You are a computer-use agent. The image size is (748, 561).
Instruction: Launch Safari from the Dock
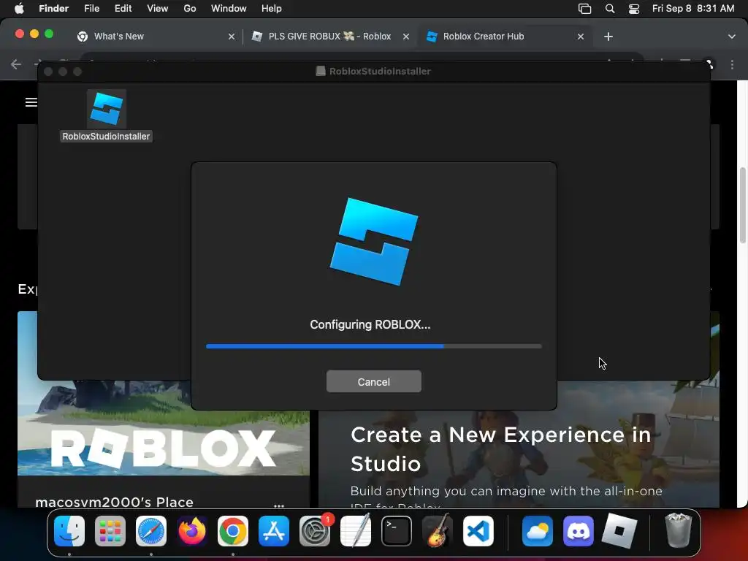151,531
